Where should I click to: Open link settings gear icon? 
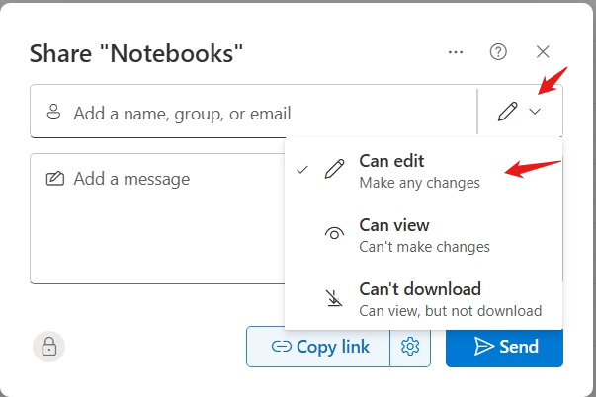(410, 347)
